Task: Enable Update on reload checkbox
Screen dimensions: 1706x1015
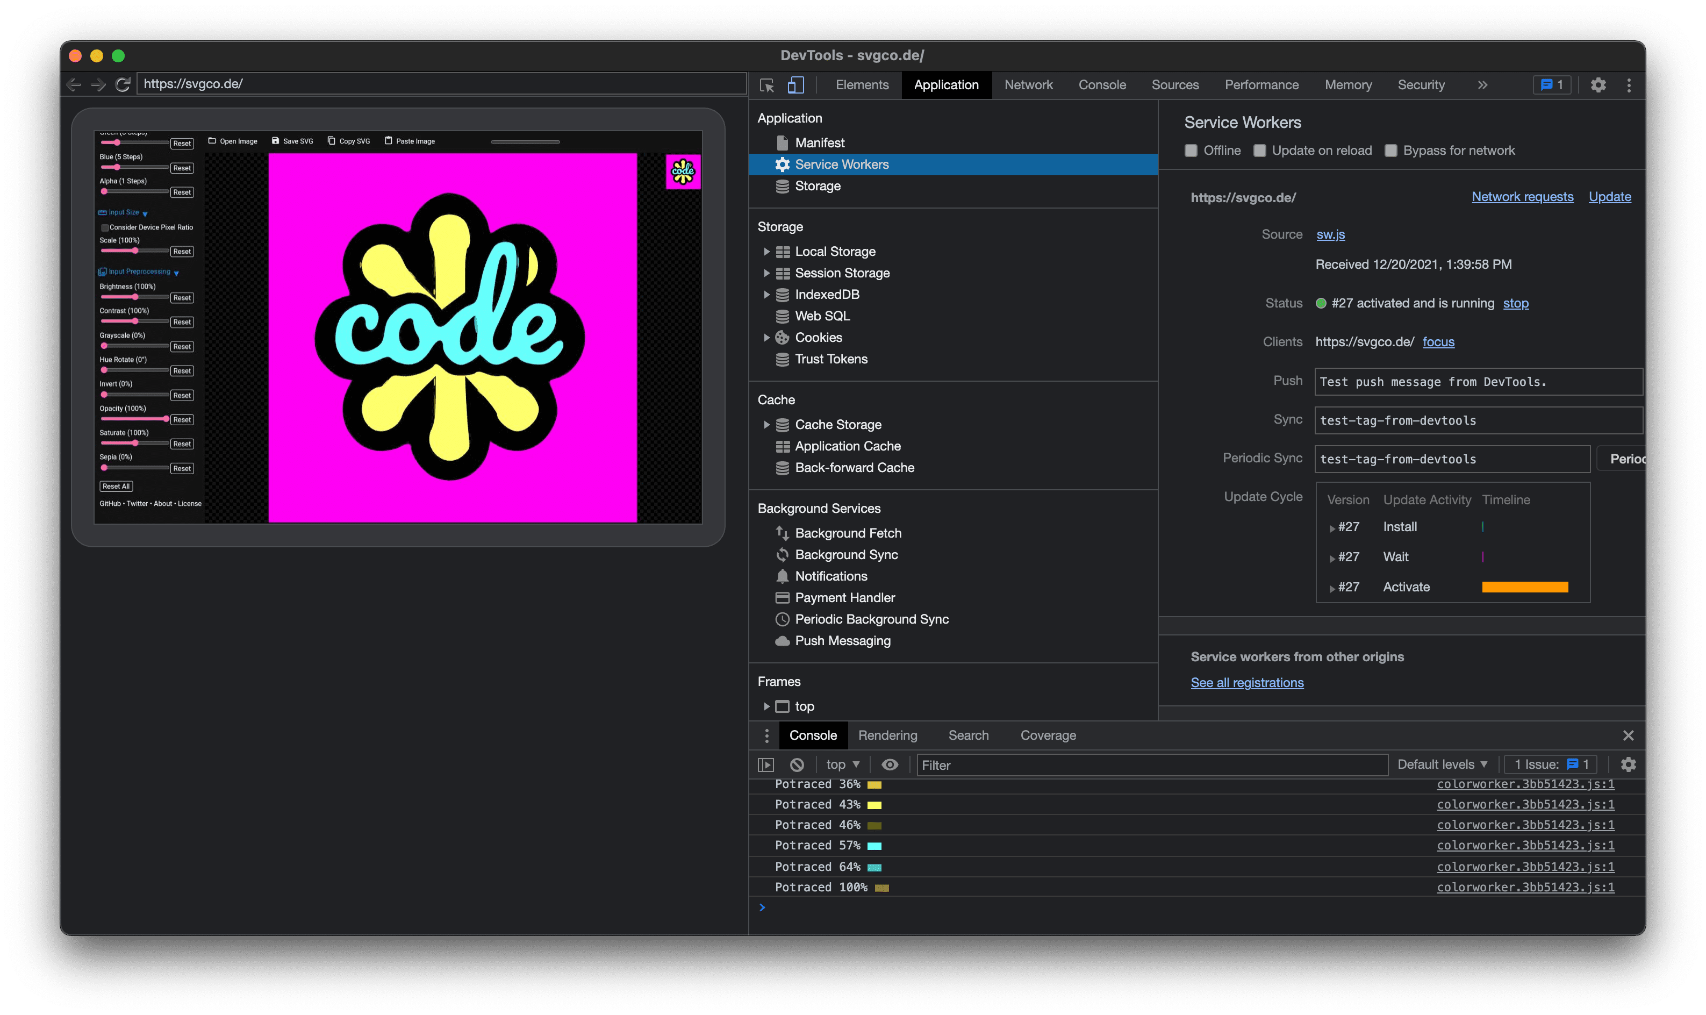Action: tap(1261, 150)
